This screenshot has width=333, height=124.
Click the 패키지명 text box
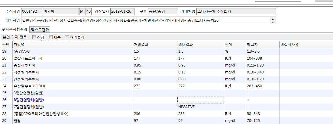click(x=146, y=20)
